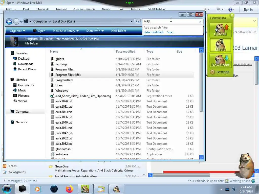Select Favorites in the navigation pane
The width and height of the screenshot is (259, 194).
tap(21, 53)
